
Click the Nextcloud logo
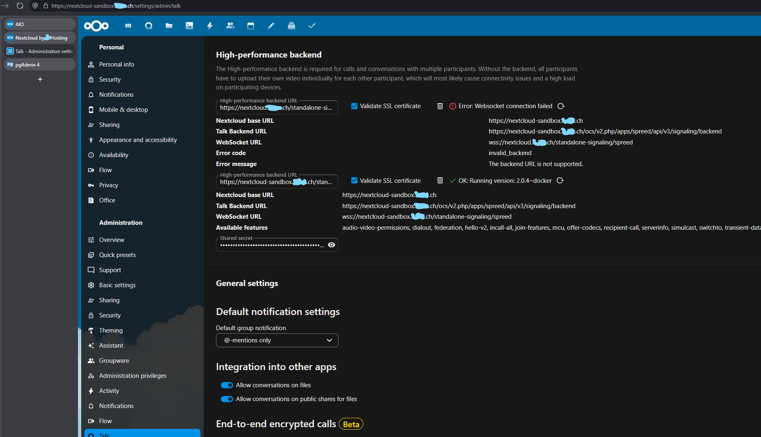point(96,26)
